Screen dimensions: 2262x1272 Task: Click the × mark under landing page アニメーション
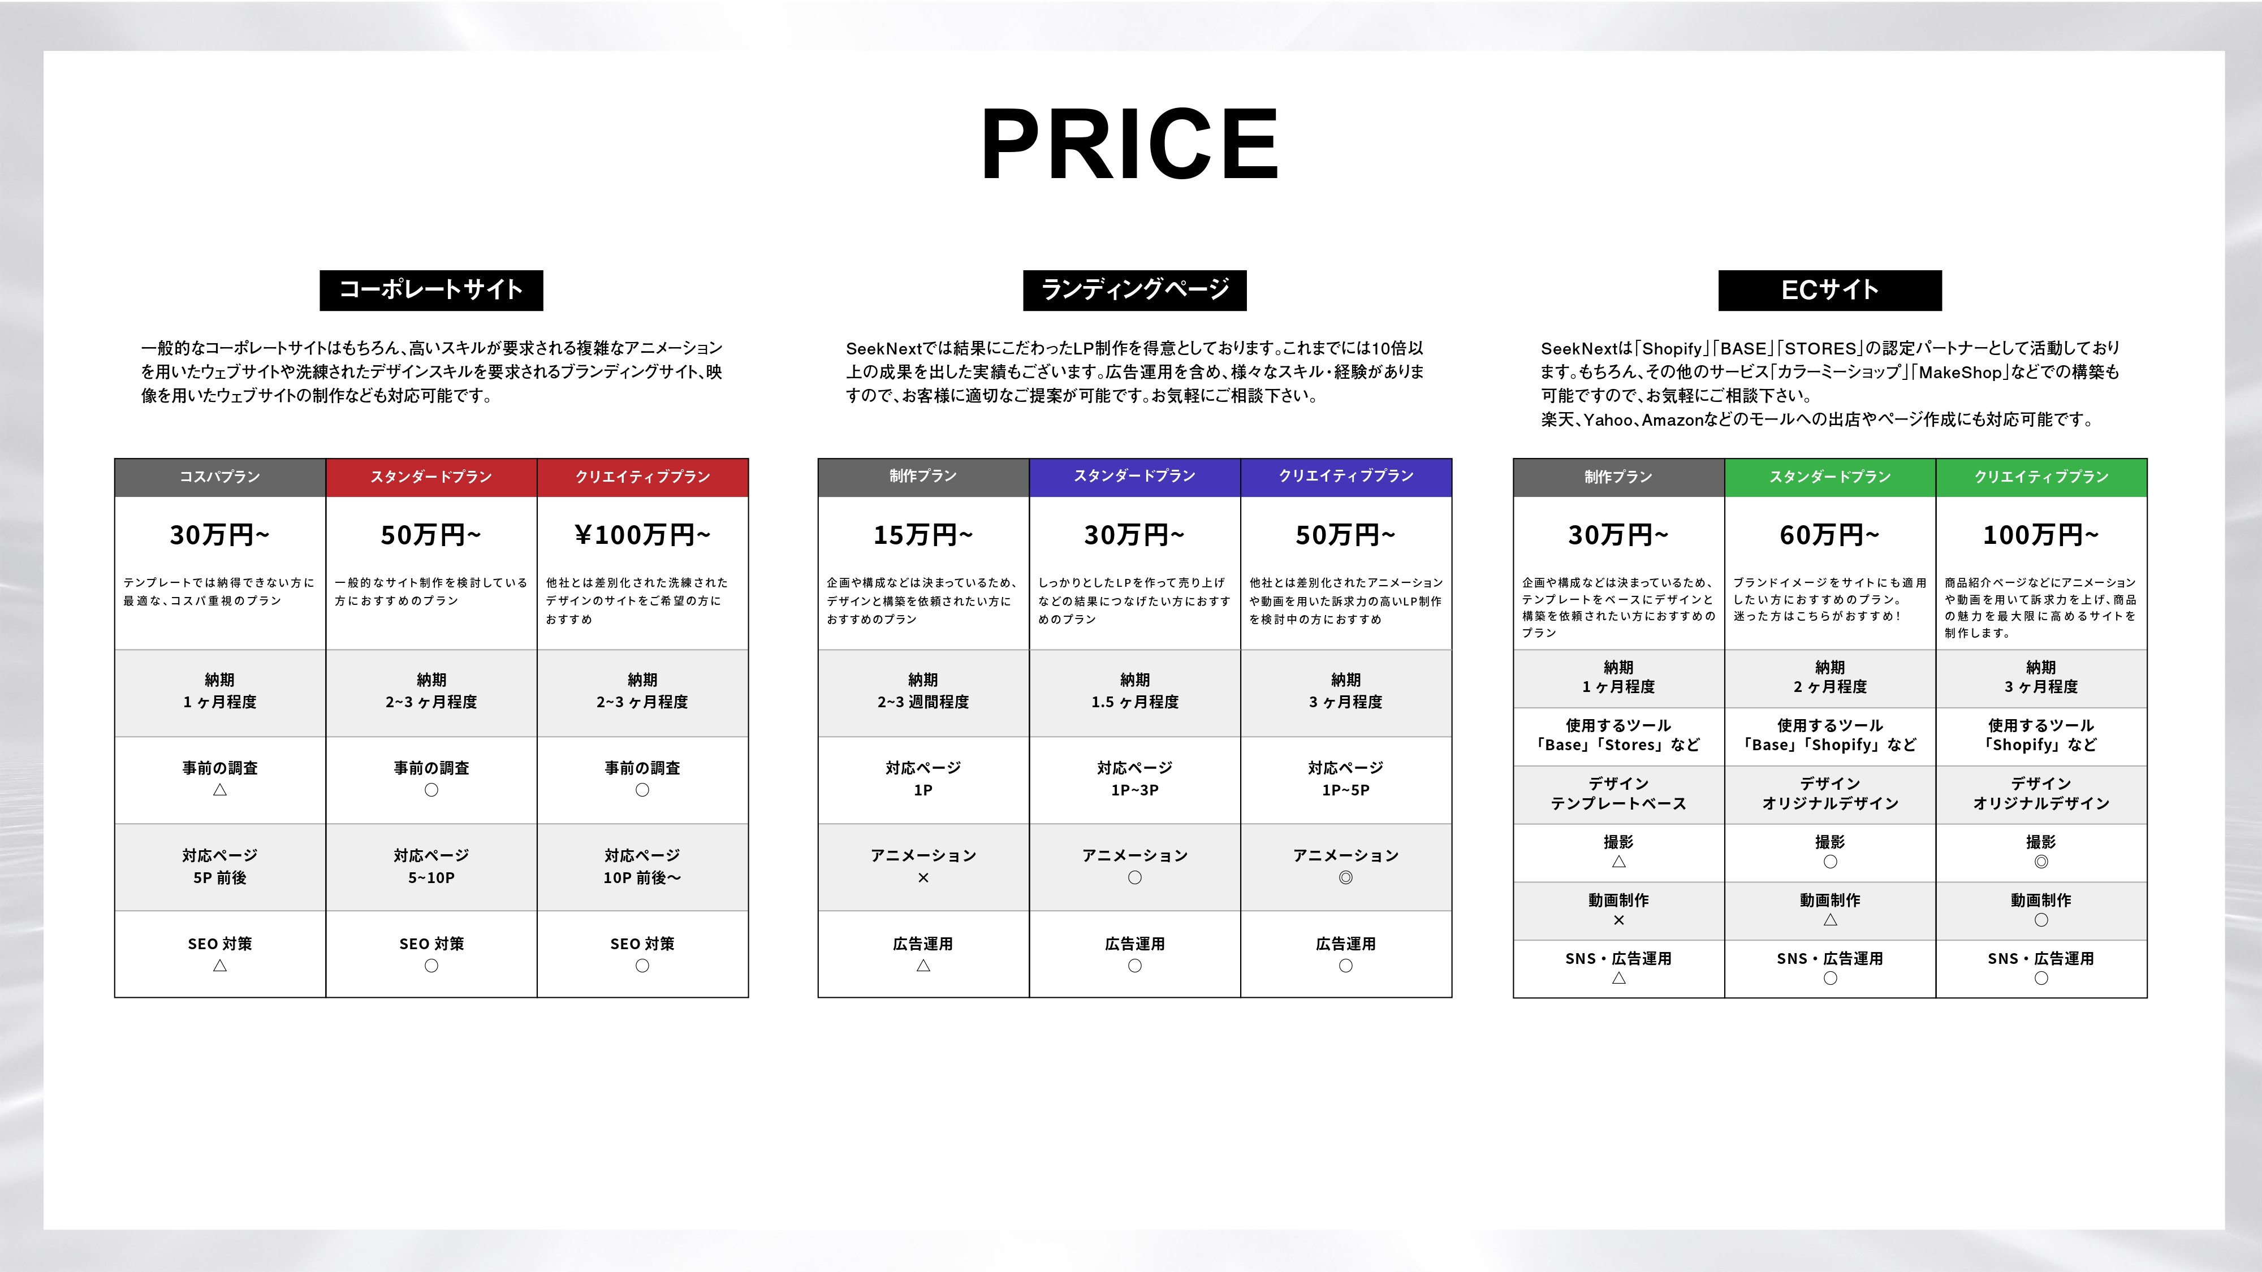(x=923, y=878)
